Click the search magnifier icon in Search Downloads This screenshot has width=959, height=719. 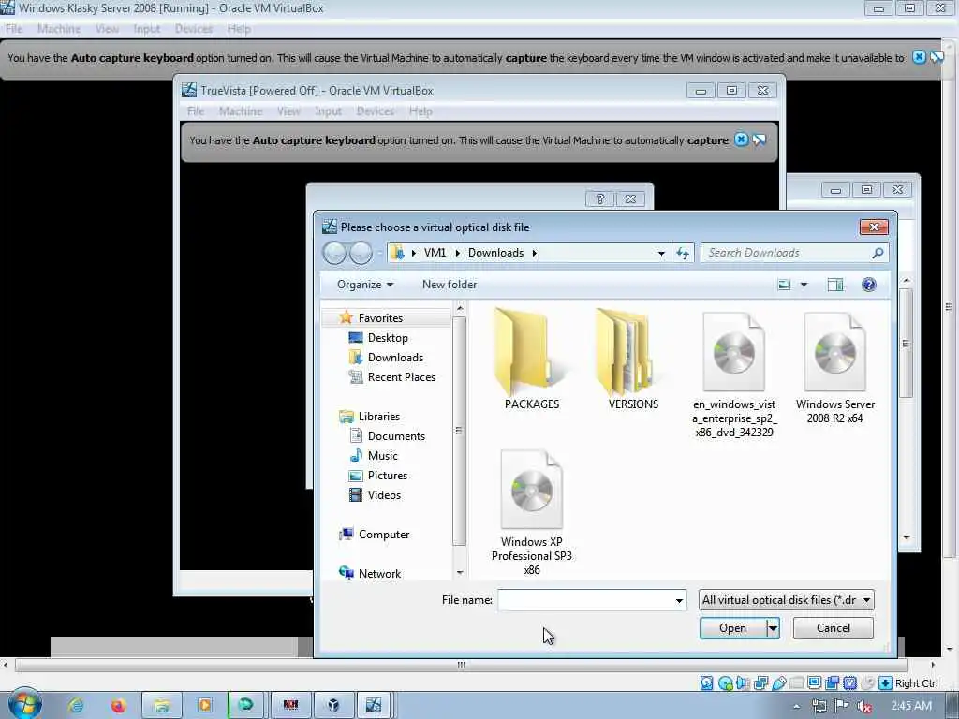pyautogui.click(x=878, y=253)
